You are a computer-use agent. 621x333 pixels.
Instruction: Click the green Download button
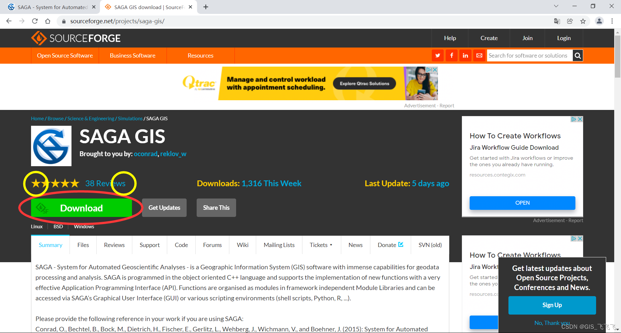coord(82,208)
